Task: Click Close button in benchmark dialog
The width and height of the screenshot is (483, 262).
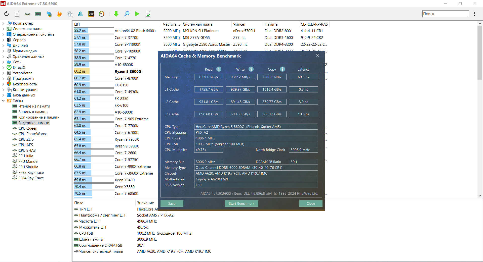Action: pos(311,203)
